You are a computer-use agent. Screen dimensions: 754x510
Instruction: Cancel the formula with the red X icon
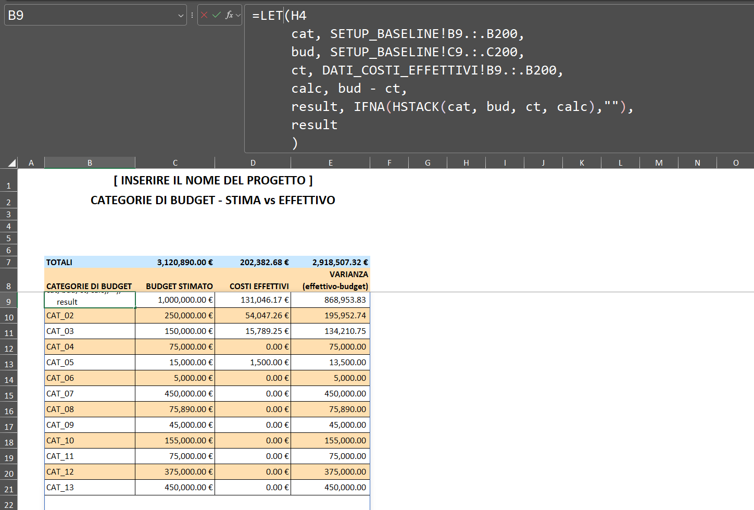coord(204,15)
